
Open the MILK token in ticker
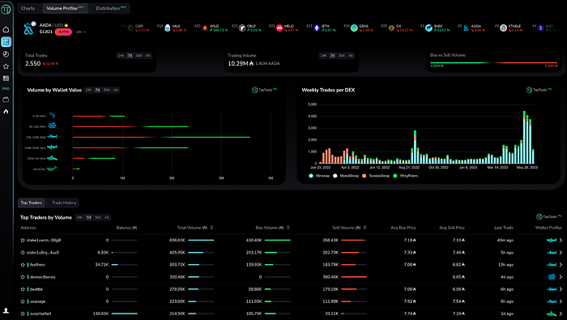(172, 28)
